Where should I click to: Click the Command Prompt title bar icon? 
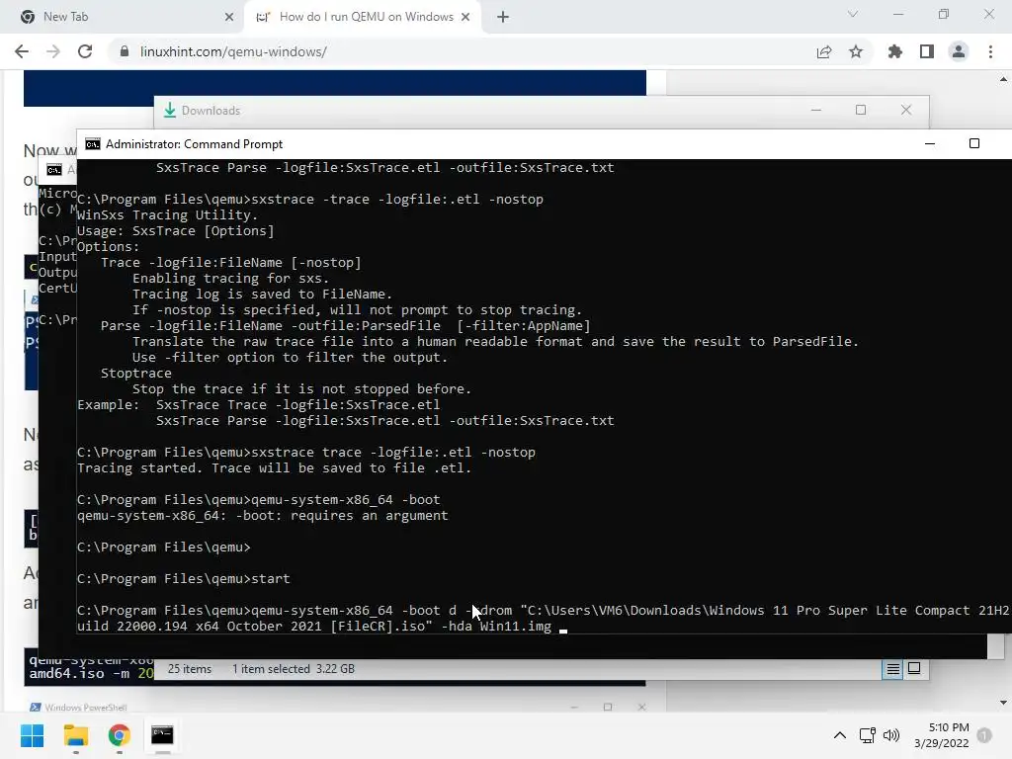tap(93, 144)
